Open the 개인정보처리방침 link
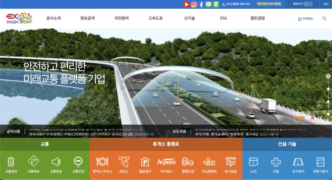332x180 pixels. coord(268,4)
